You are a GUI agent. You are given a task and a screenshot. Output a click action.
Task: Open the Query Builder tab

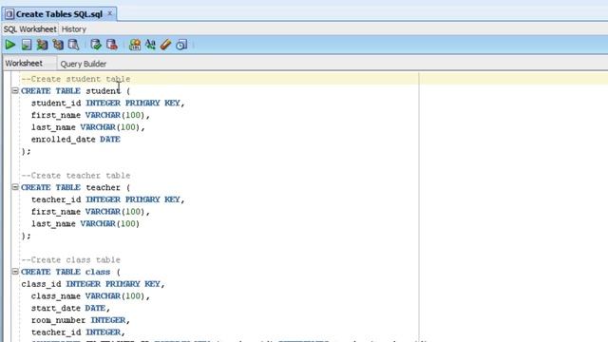84,64
